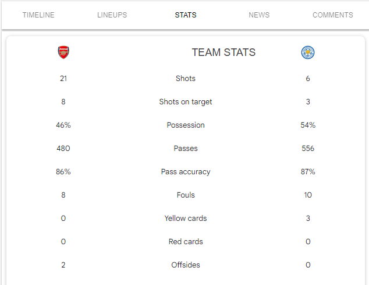
Task: Select the Pass accuracy label
Action: (186, 172)
